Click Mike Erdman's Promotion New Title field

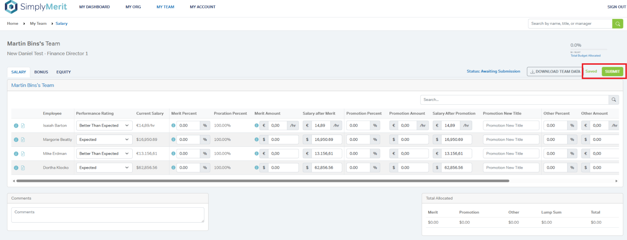511,154
